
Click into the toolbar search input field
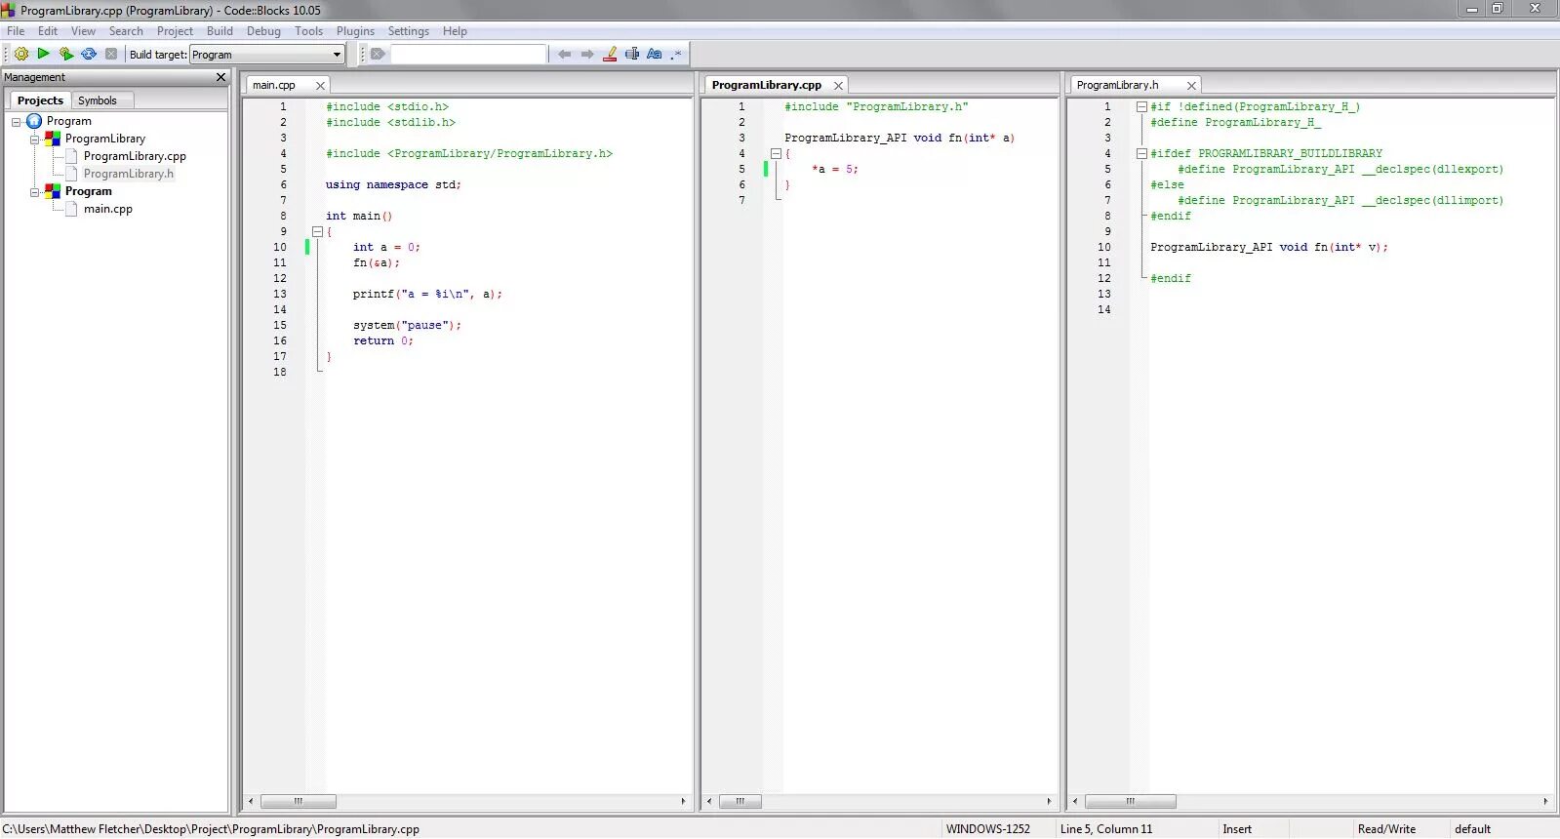(x=468, y=54)
